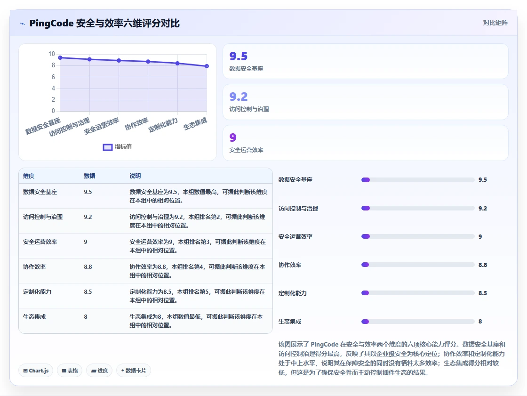Click the 生态集成 progress bar

[418, 322]
